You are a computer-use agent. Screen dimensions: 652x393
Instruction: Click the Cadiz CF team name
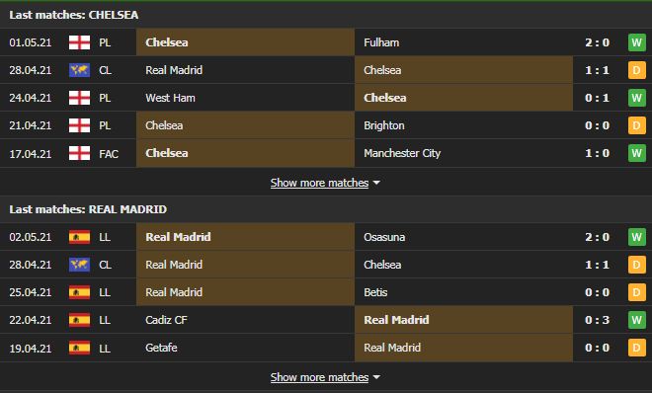(x=166, y=320)
